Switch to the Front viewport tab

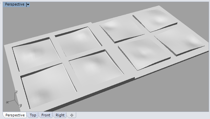46,115
